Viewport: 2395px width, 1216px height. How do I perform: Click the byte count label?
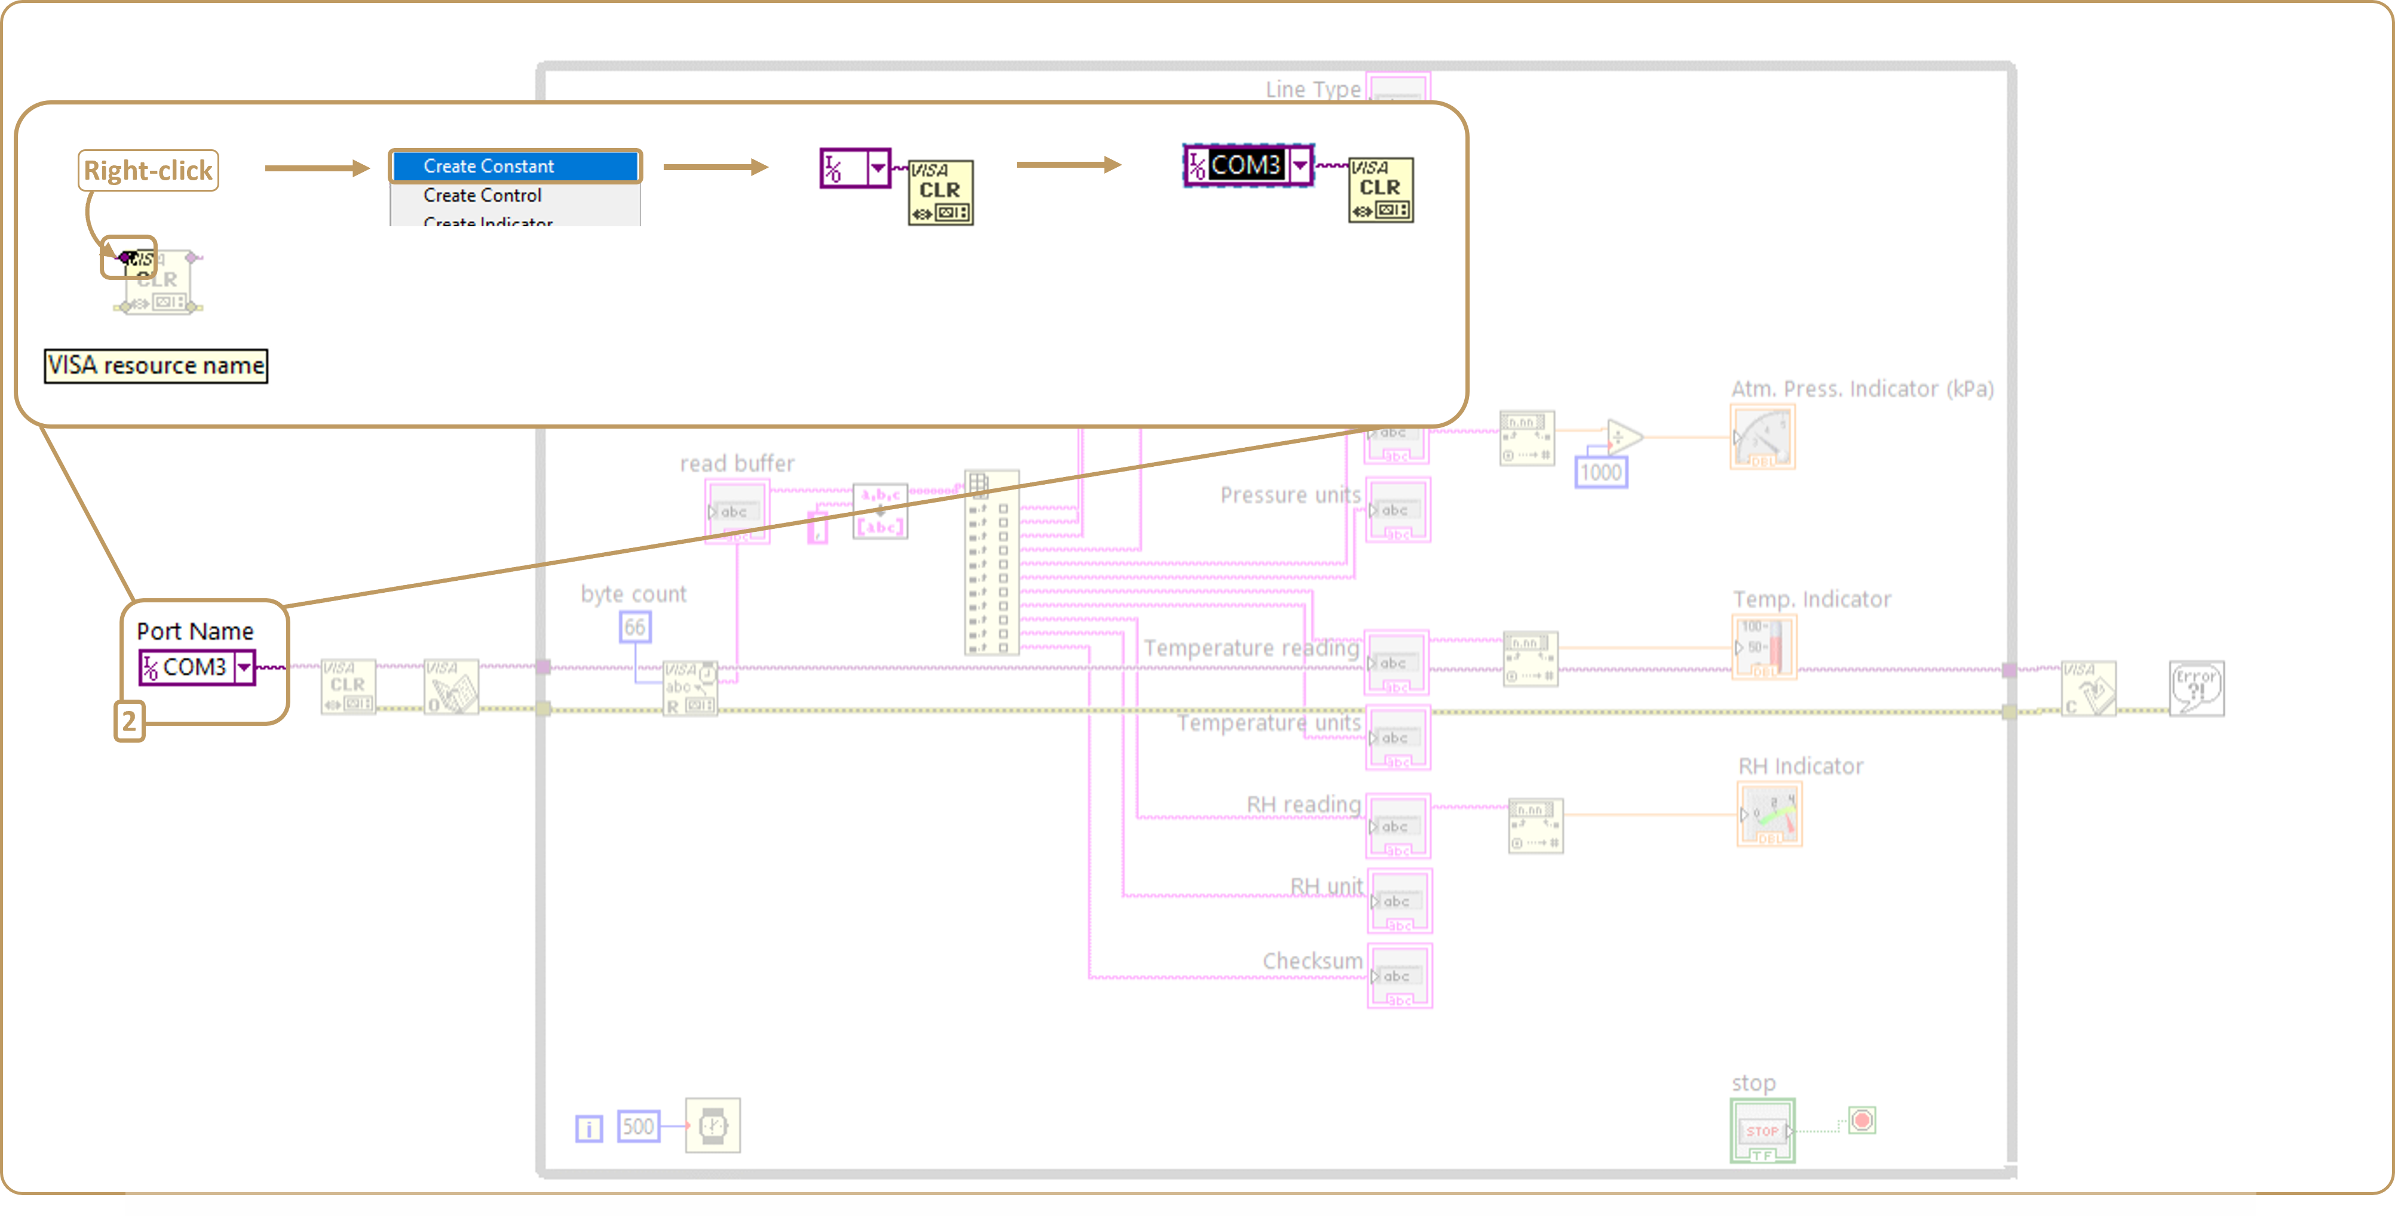point(634,595)
